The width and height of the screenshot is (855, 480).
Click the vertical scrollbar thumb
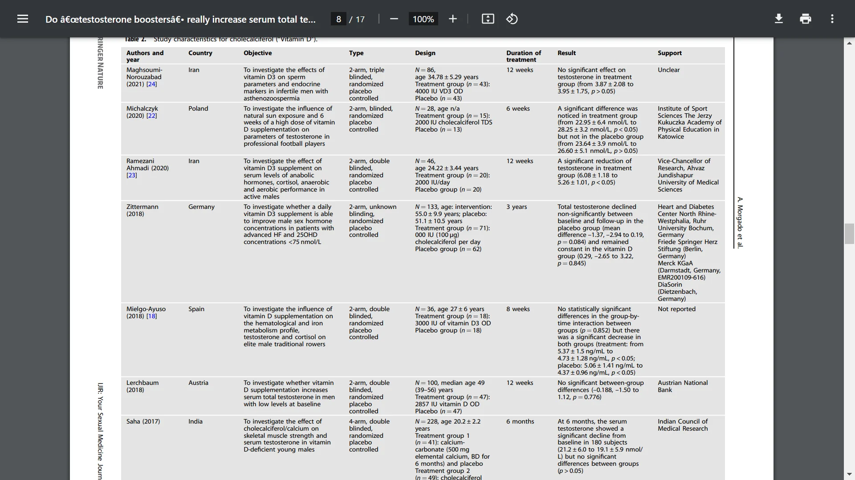849,234
